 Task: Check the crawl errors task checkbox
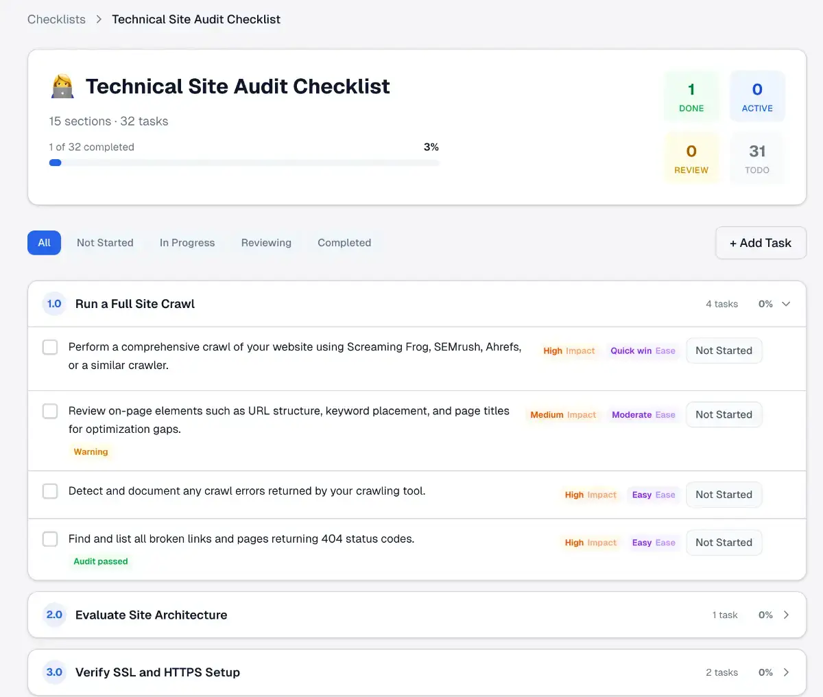click(x=49, y=491)
